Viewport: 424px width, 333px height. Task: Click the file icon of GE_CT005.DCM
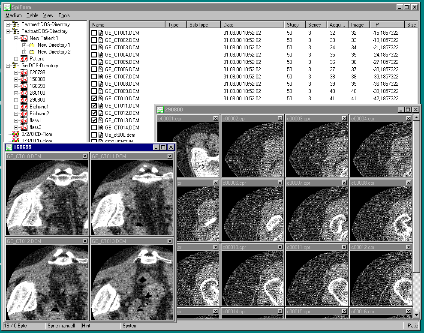(x=101, y=62)
